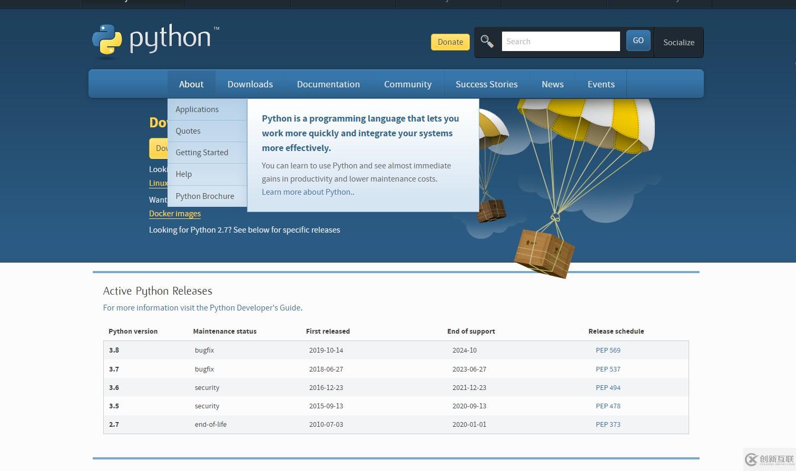Click the Python logo
The height and width of the screenshot is (471, 796).
[155, 41]
